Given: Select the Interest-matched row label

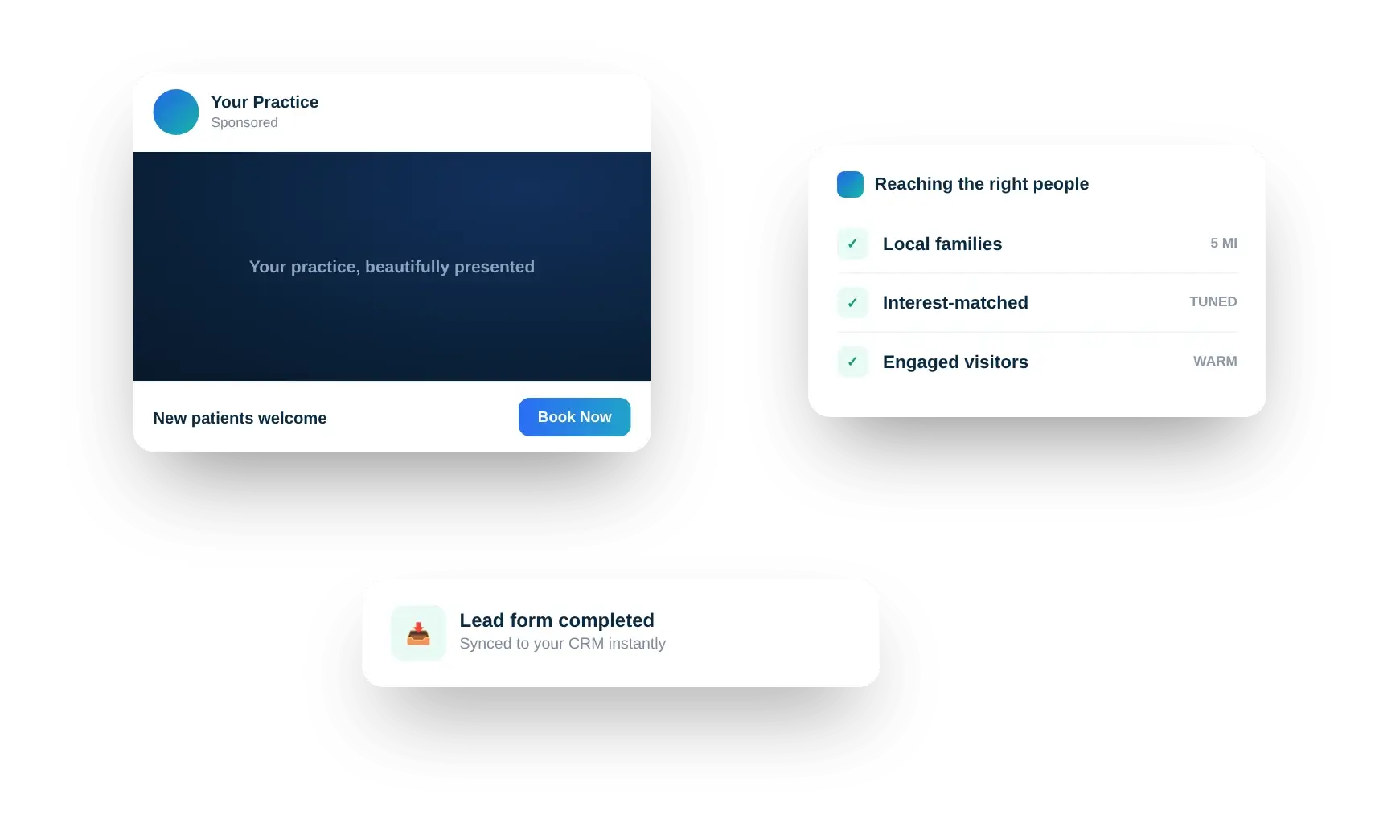Looking at the screenshot, I should click(955, 302).
